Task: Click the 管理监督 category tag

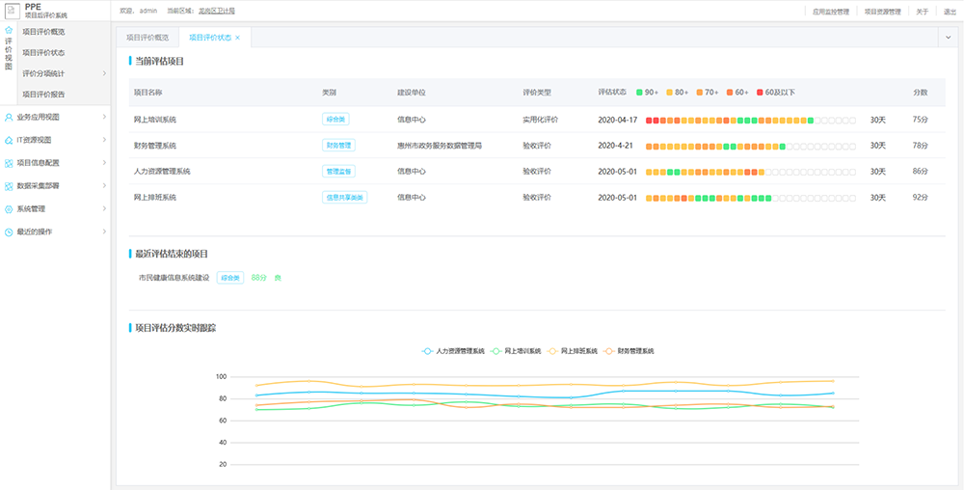Action: (x=338, y=172)
